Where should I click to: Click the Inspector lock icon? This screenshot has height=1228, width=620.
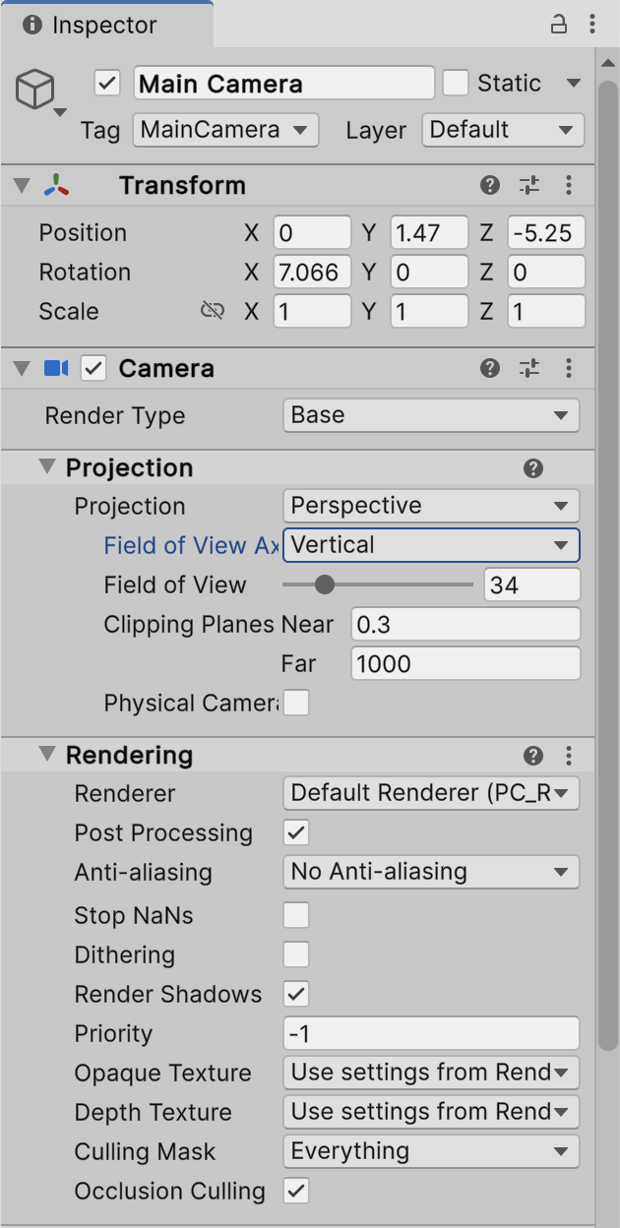559,25
